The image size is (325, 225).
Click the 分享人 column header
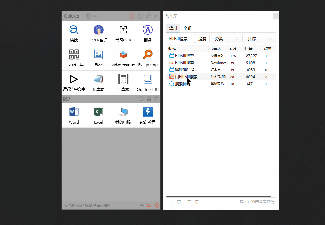pyautogui.click(x=218, y=49)
